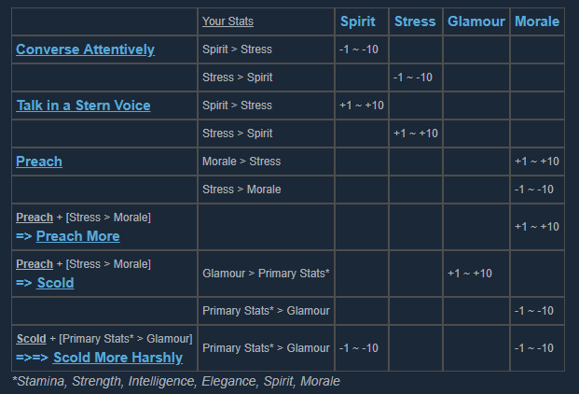This screenshot has width=579, height=394.
Task: Click Morale value in the Preach More row
Action: tap(536, 227)
